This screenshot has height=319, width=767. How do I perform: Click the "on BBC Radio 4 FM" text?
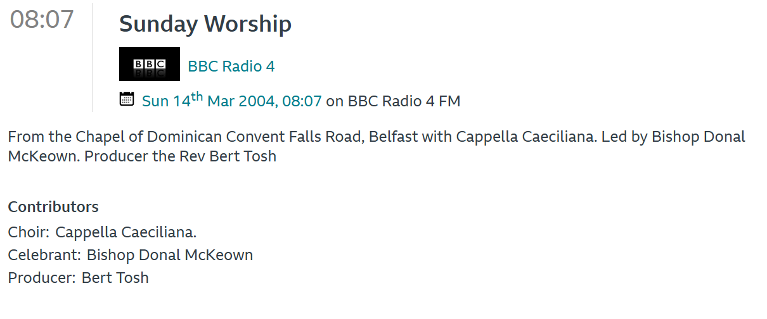point(393,101)
